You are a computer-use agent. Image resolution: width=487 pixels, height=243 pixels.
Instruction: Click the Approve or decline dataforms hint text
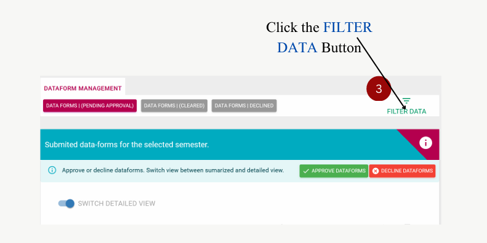[173, 170]
